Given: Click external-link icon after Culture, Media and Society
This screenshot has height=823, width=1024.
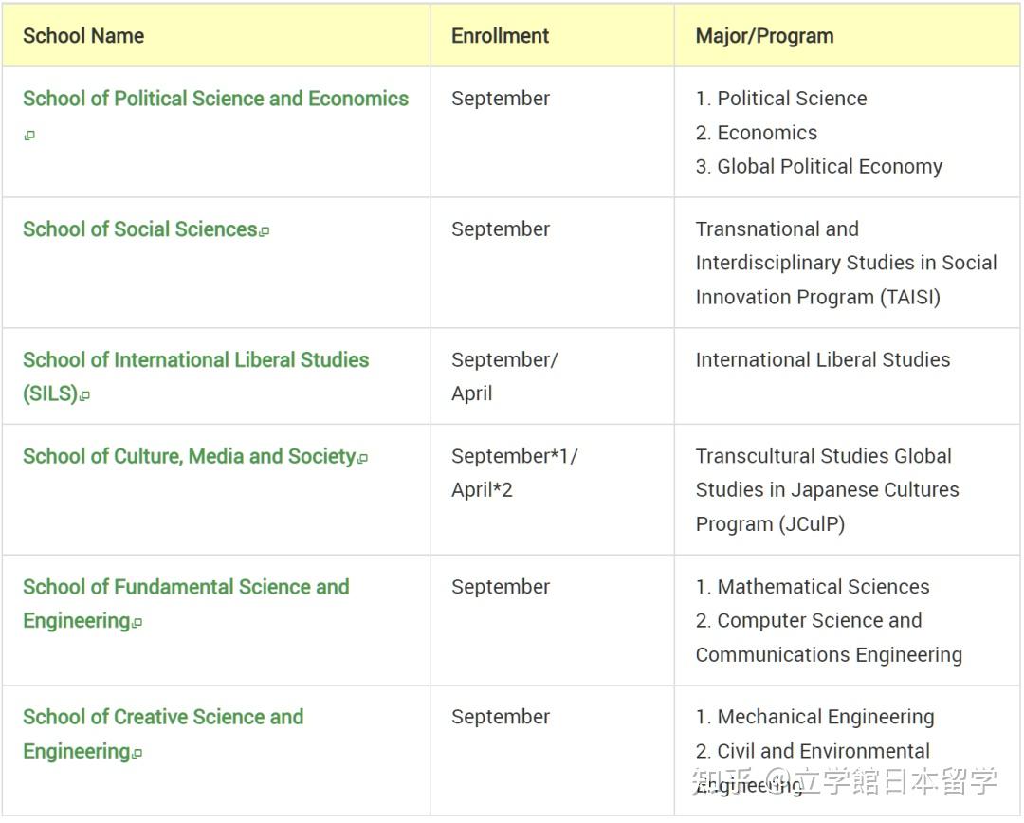Looking at the screenshot, I should point(362,458).
